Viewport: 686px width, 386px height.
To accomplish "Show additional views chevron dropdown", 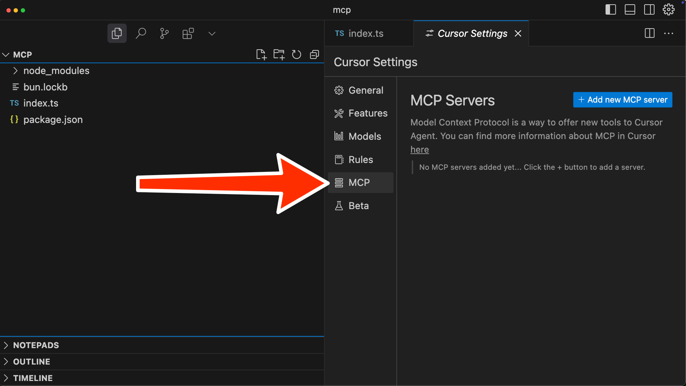I will 212,34.
